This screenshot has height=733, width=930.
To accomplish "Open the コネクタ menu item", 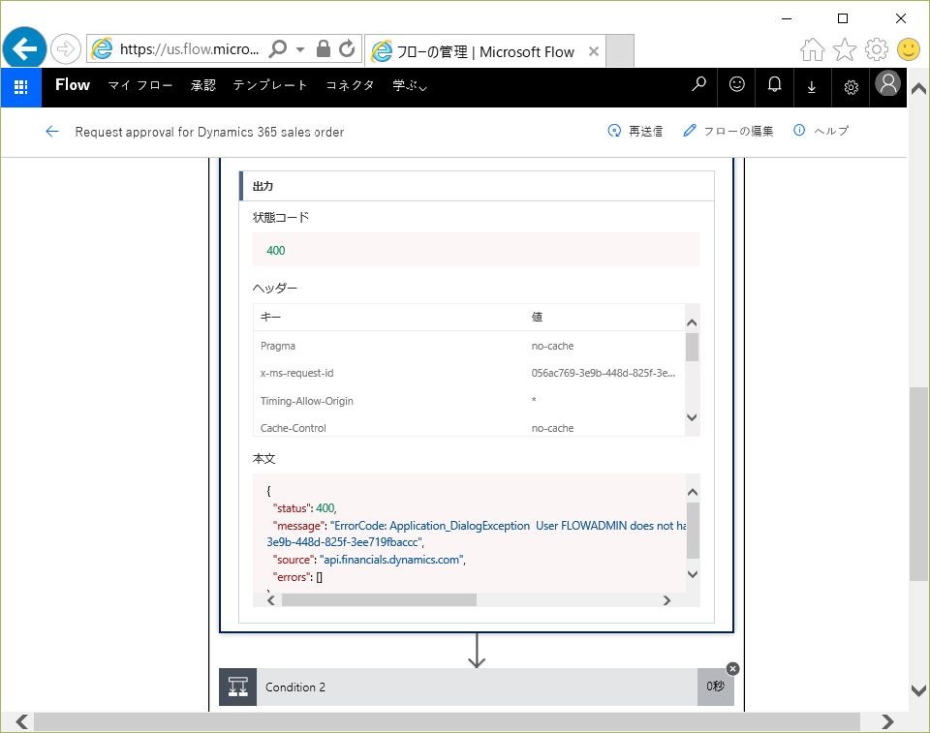I will [x=350, y=85].
